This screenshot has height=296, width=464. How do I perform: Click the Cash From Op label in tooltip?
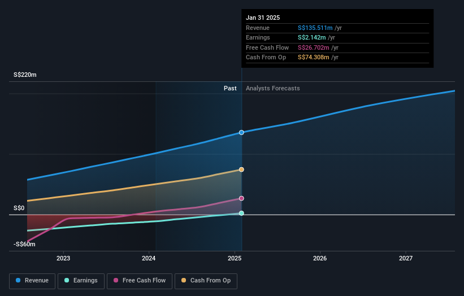[x=266, y=58]
